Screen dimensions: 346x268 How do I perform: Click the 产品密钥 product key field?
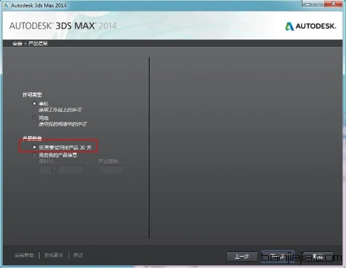click(x=111, y=170)
